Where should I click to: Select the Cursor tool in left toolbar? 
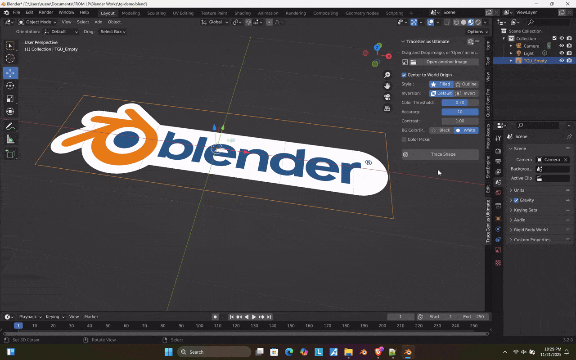click(x=10, y=58)
